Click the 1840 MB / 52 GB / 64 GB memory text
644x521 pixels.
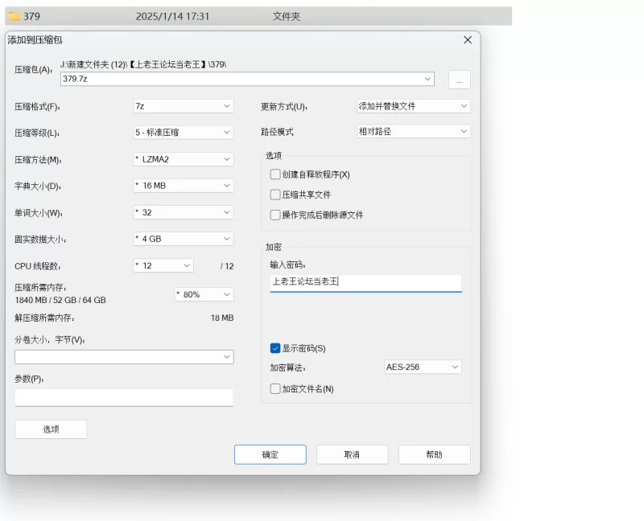coord(60,300)
